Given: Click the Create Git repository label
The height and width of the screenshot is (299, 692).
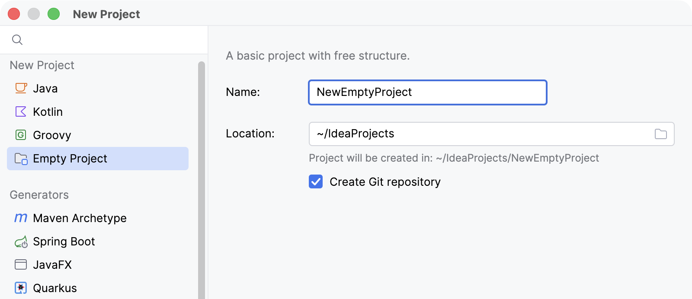Looking at the screenshot, I should pos(385,182).
